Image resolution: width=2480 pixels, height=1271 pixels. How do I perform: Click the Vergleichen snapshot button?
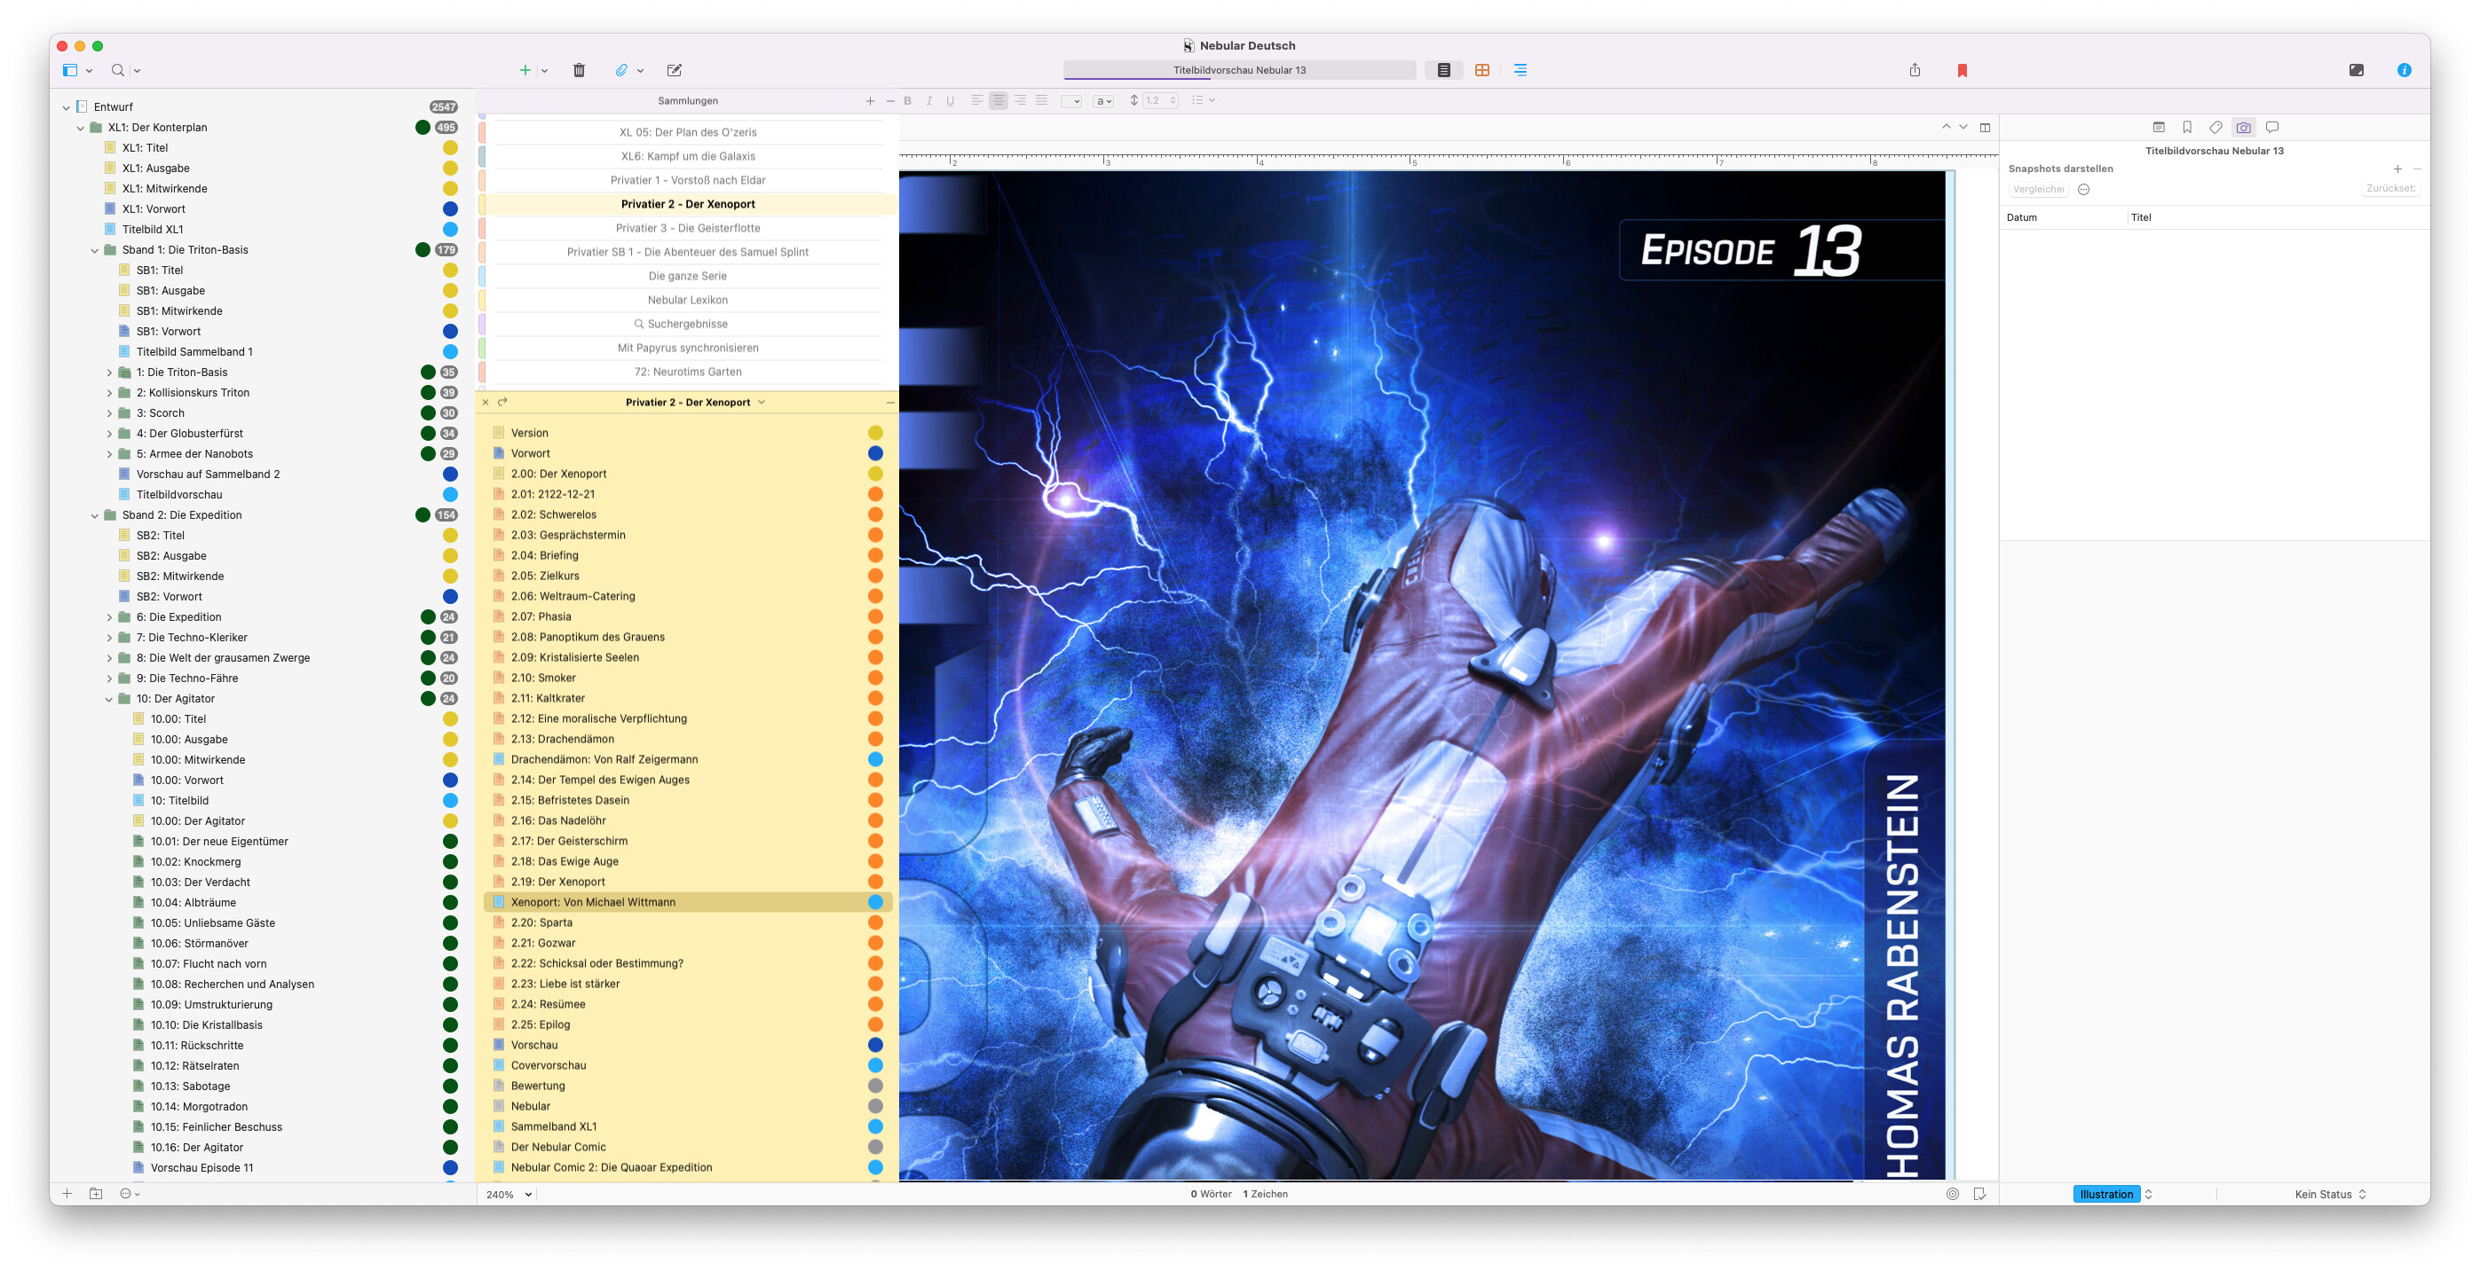click(x=2038, y=190)
